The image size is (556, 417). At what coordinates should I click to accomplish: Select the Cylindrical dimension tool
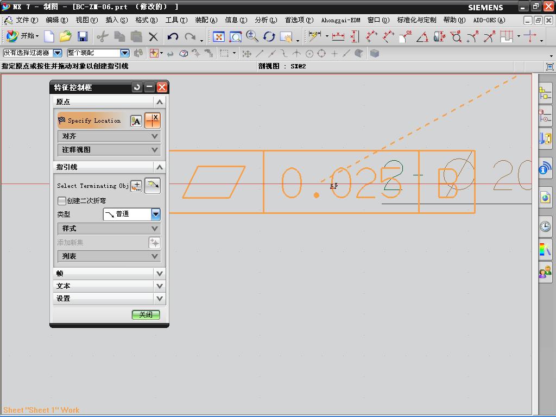click(439, 36)
